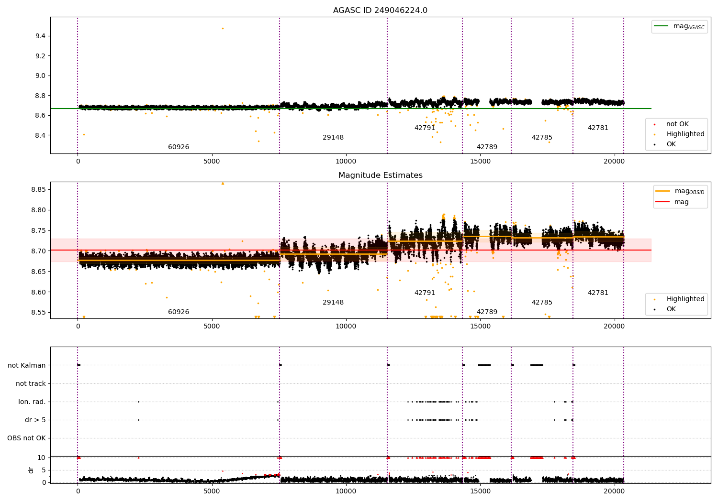Click the green mag AGASC legend entry
This screenshot has width=718, height=502.
pyautogui.click(x=680, y=26)
